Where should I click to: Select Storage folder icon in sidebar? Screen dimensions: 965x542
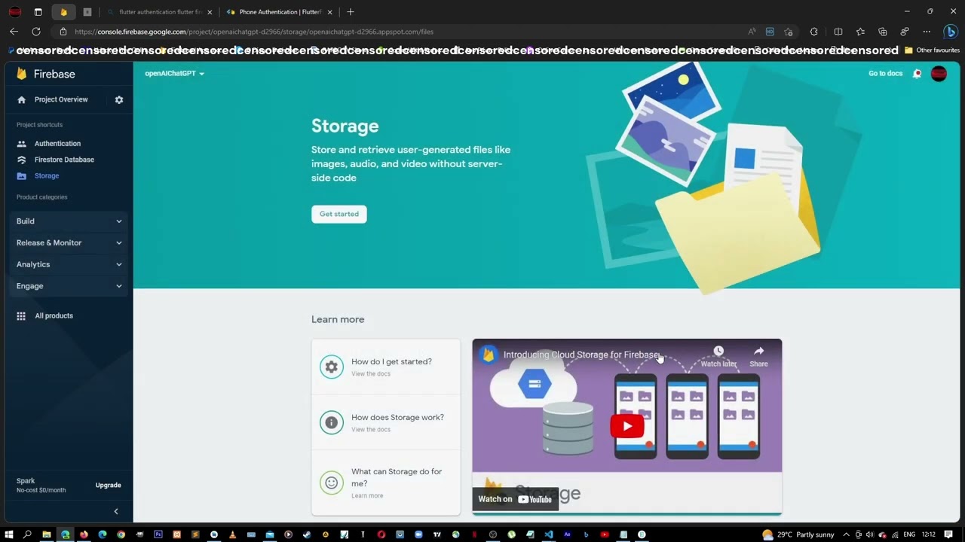point(21,176)
